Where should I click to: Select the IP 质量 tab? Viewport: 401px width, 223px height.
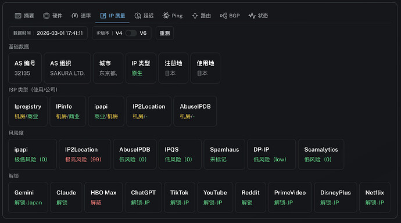coord(113,16)
